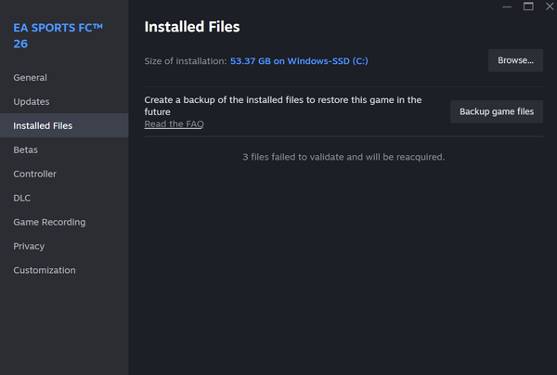Maximize the properties window
This screenshot has width=557, height=375.
click(528, 6)
